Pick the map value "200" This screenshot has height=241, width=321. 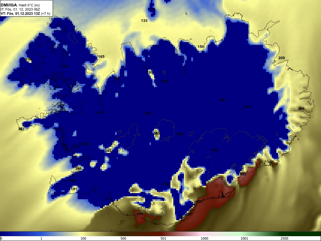[150, 72]
